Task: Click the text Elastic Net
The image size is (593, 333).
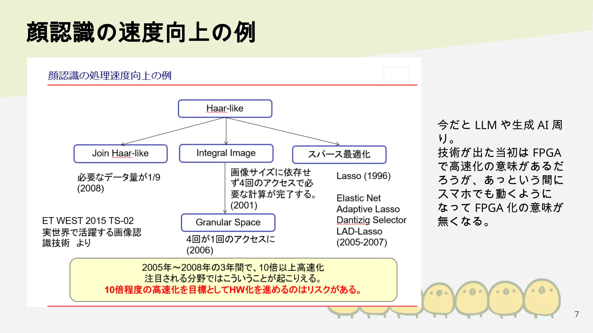Action: pyautogui.click(x=358, y=198)
